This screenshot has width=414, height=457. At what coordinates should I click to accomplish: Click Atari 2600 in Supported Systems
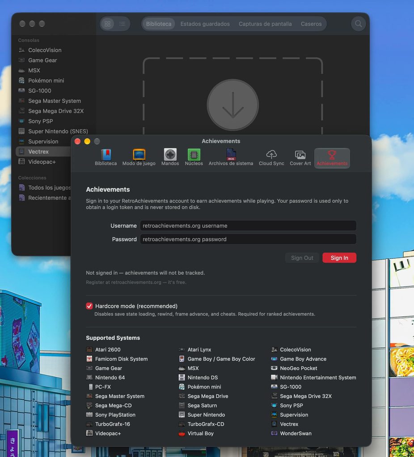click(103, 349)
